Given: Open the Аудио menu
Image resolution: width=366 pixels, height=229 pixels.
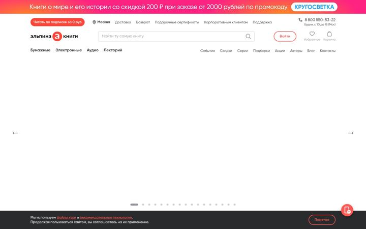Looking at the screenshot, I should 93,50.
